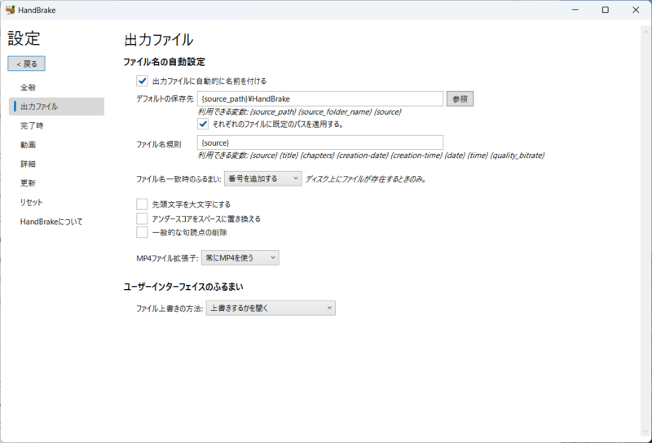Click the ユーザーインターフェイスのふるまい heading
652x443 pixels.
(183, 287)
